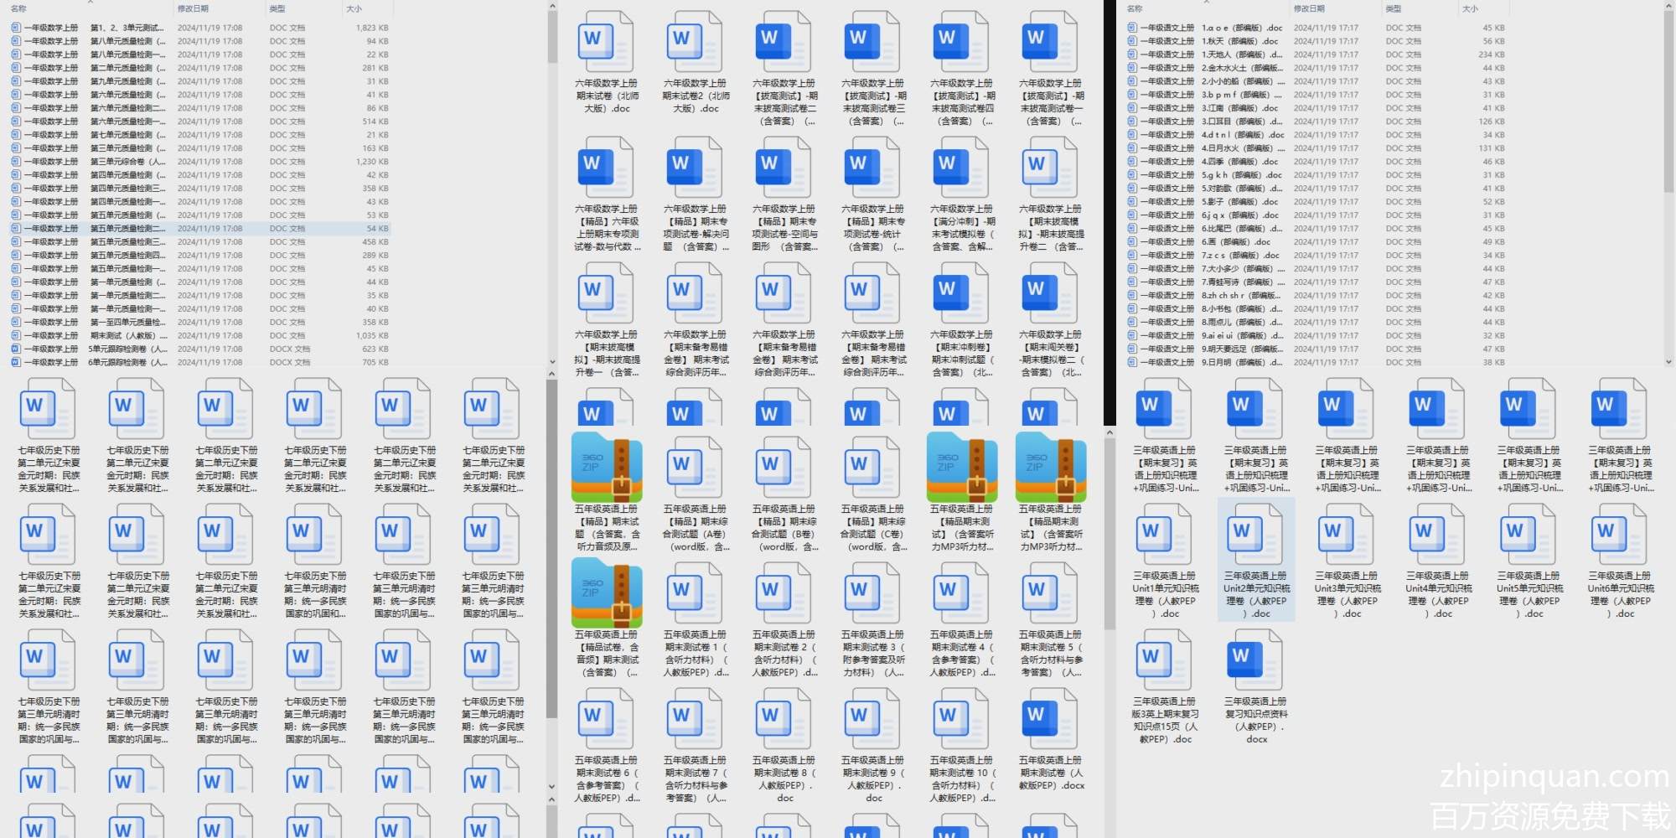Open 五年级英语上册 期末测试卷 1 Word file
The height and width of the screenshot is (838, 1676).
pyautogui.click(x=695, y=593)
